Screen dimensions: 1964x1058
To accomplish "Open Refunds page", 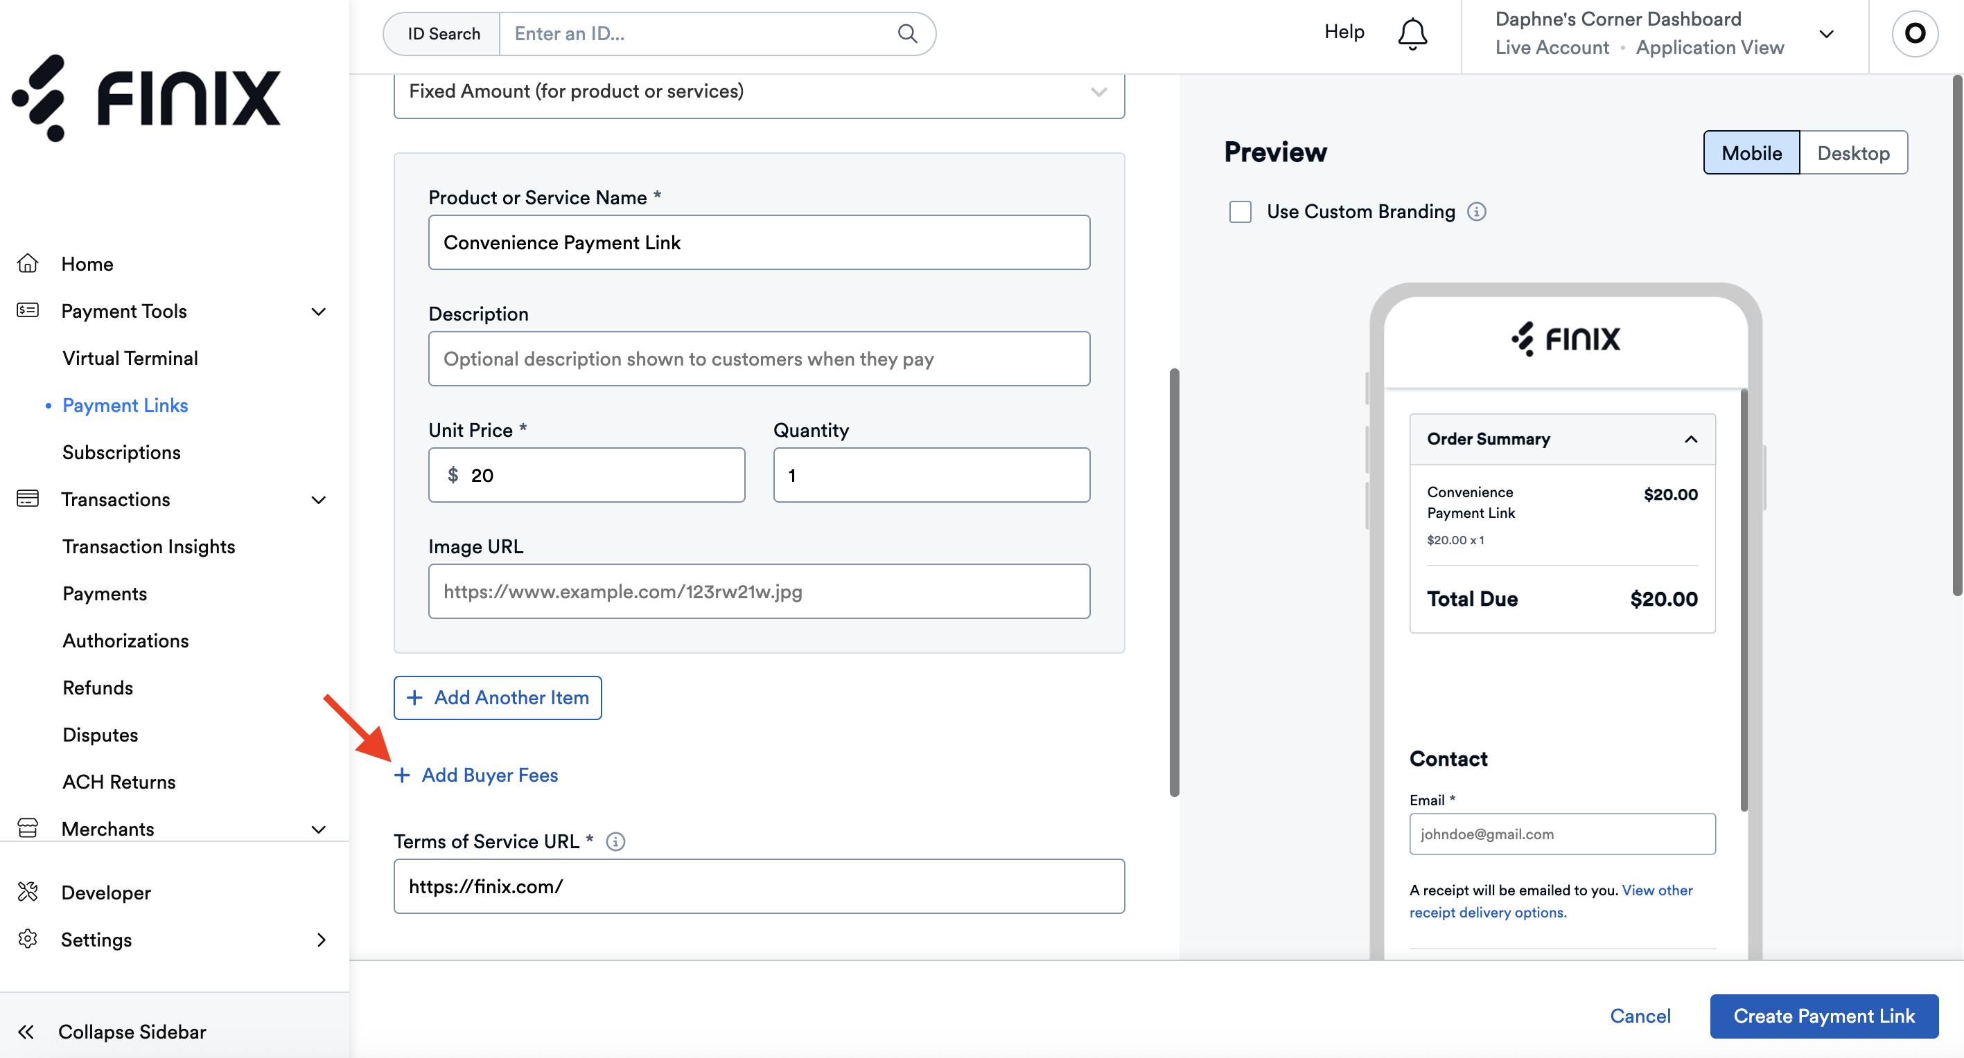I will pos(98,687).
